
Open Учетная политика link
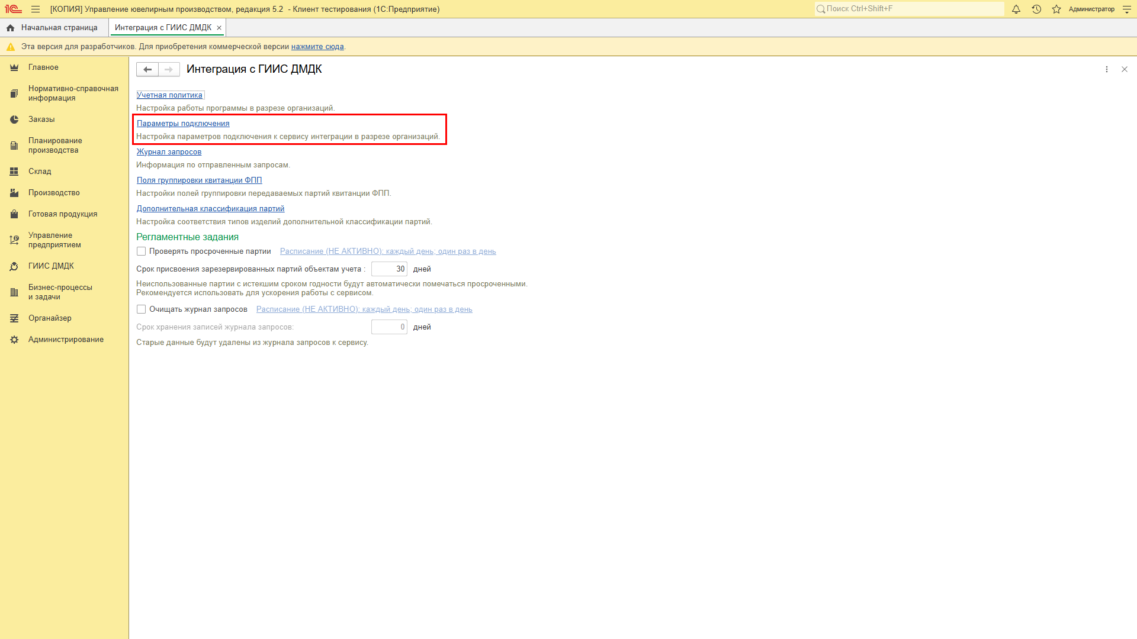pos(169,95)
